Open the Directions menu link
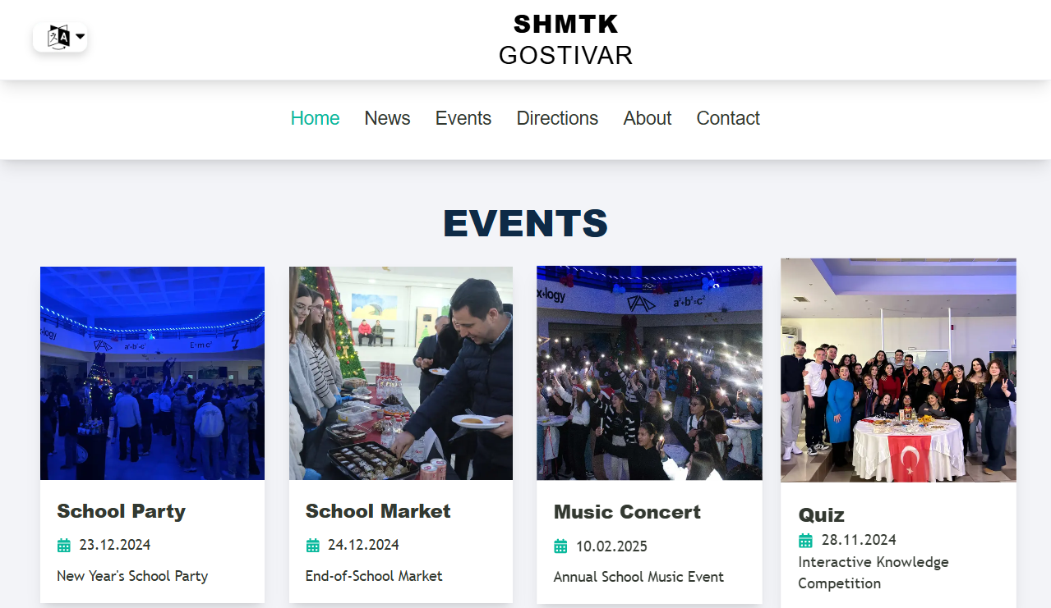Screen dimensions: 1051x608 557,118
